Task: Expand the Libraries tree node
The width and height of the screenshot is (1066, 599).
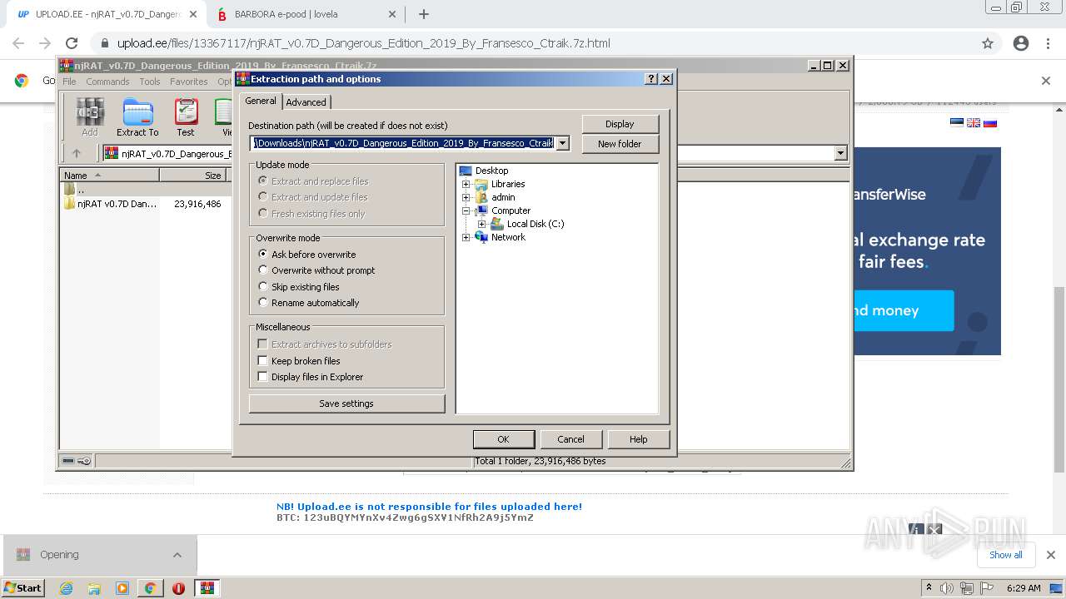Action: pos(466,184)
